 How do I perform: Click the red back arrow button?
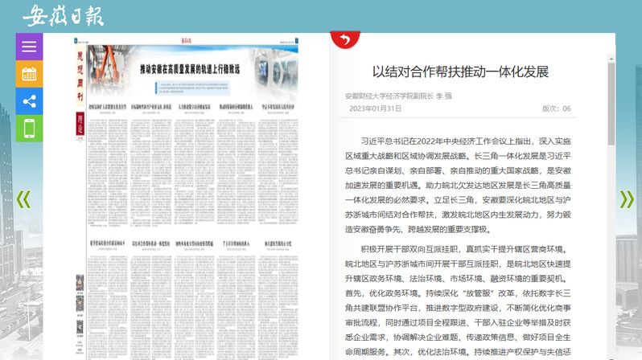pos(345,40)
